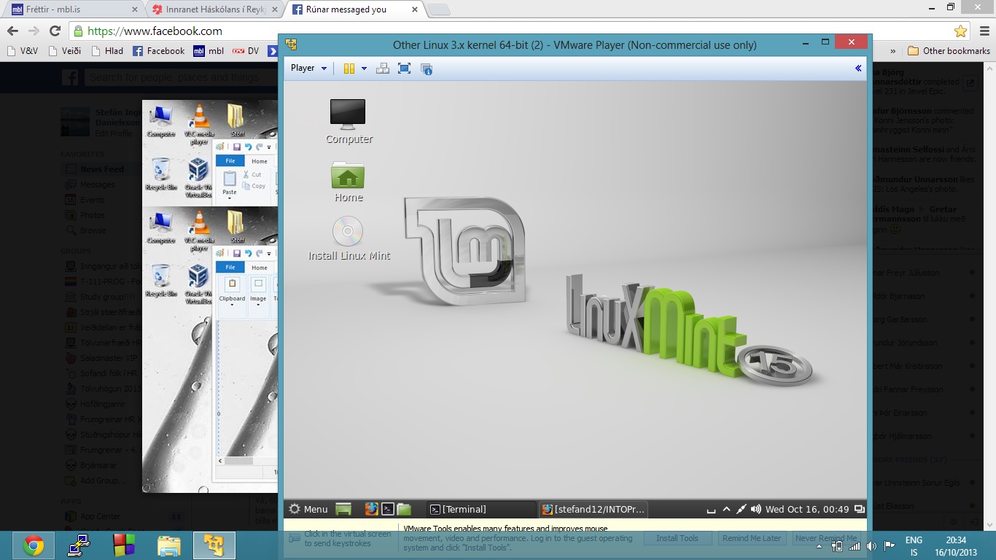Collapse the VMware toolbar with the double chevron

pos(858,68)
